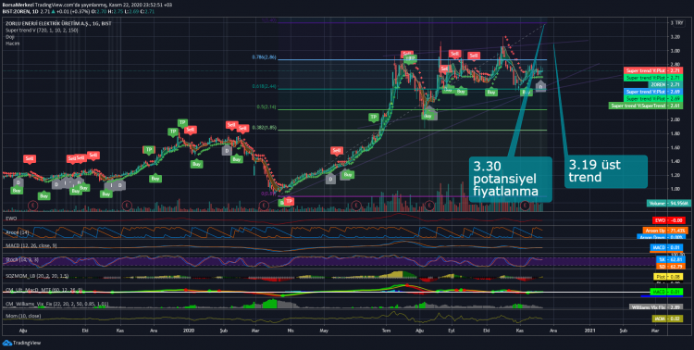
Task: Click the BIST:ZOREN, 1D symbol text in header
Action: [20, 10]
